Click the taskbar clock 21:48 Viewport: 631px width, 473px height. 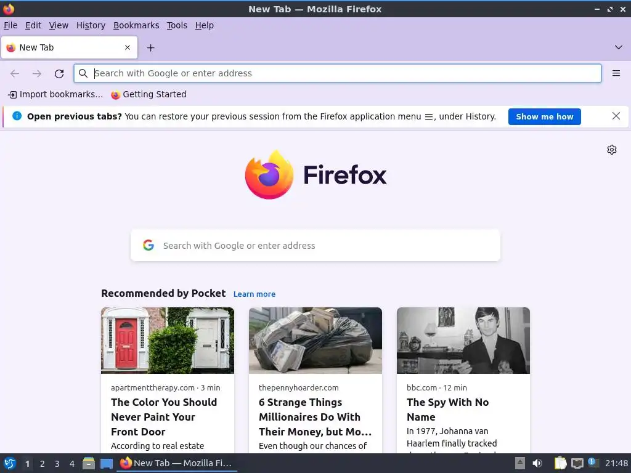(x=616, y=464)
